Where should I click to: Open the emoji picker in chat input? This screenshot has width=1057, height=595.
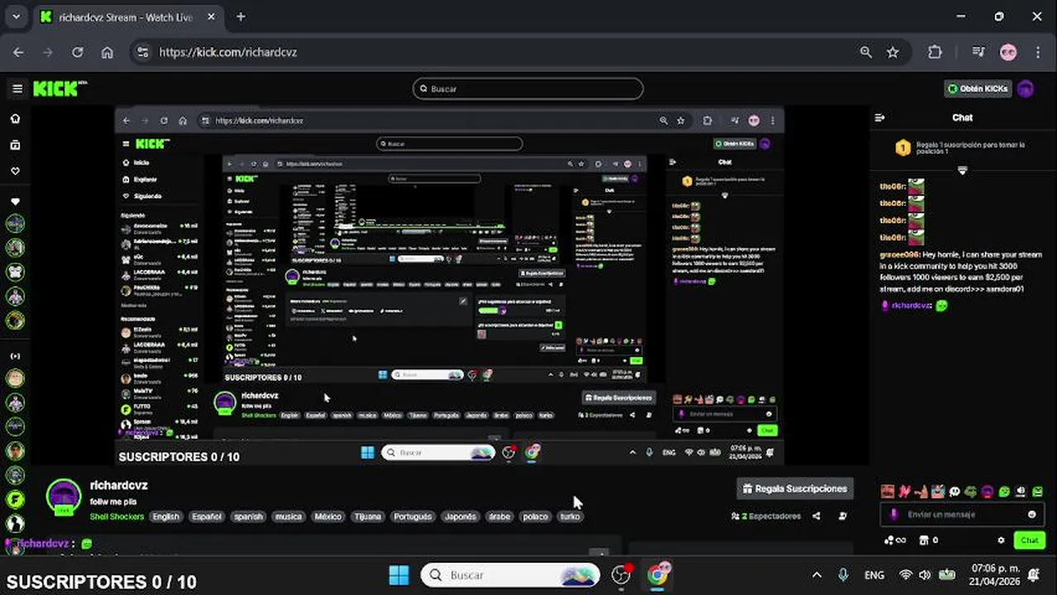click(1031, 514)
